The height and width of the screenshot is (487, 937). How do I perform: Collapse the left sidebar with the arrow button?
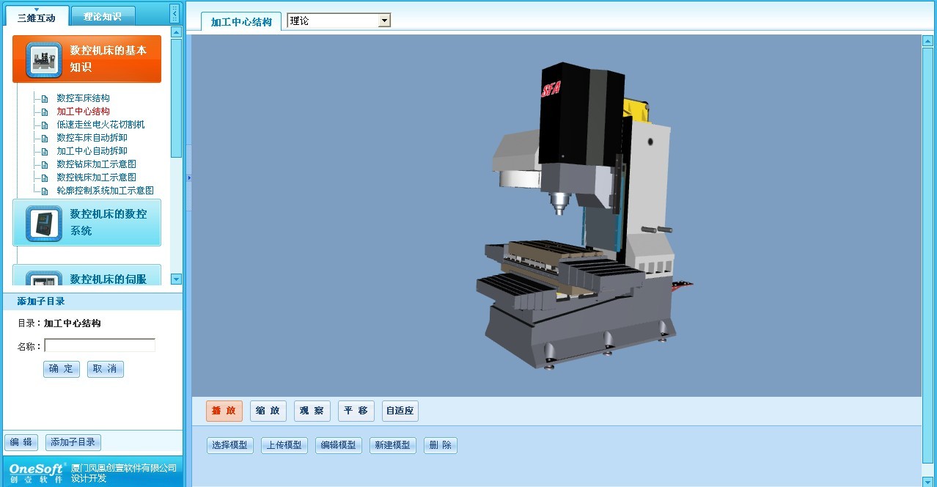click(x=174, y=13)
